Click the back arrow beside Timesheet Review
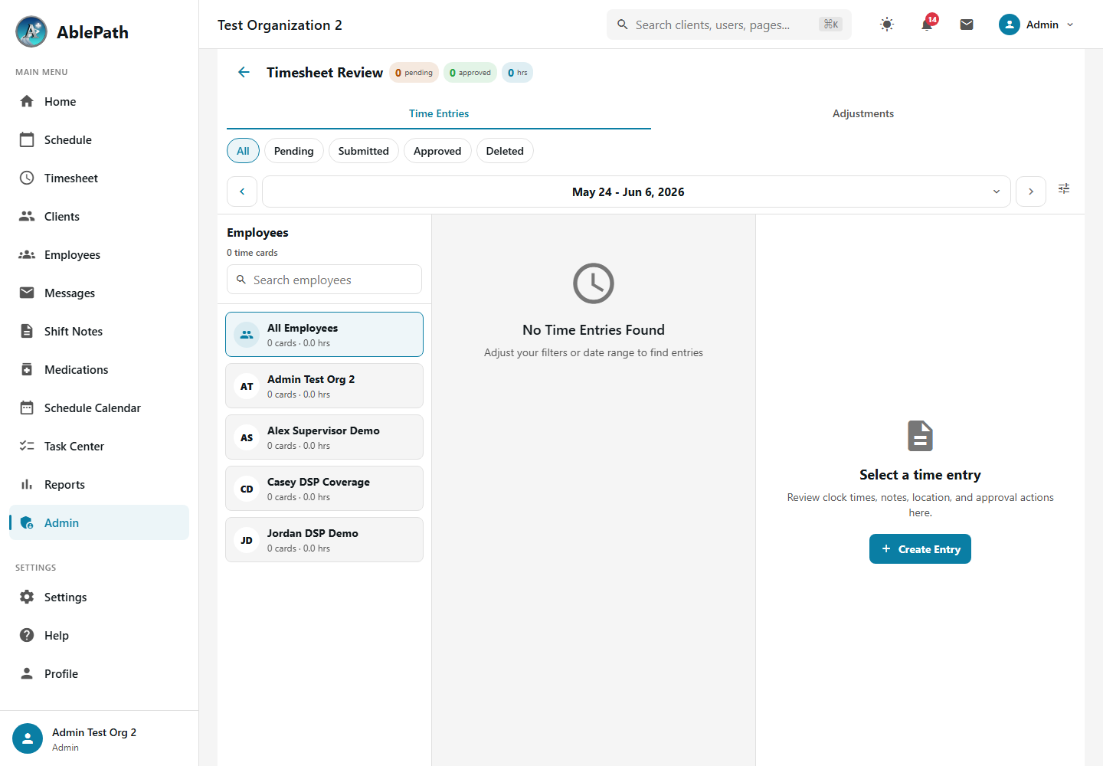This screenshot has width=1103, height=766. (x=244, y=72)
